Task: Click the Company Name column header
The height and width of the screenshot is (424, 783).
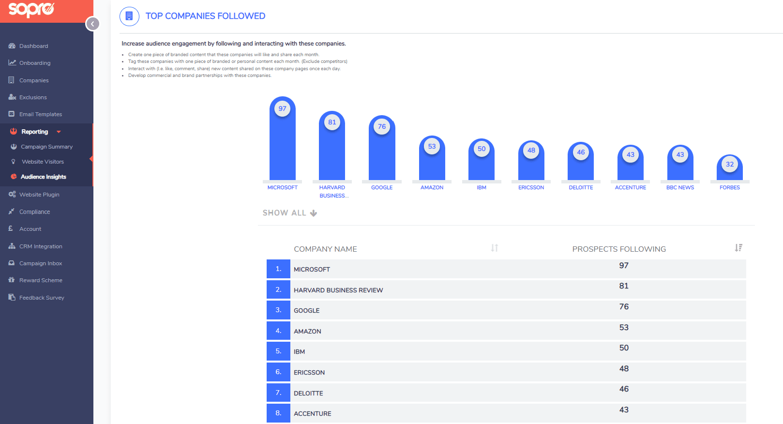Action: click(325, 249)
